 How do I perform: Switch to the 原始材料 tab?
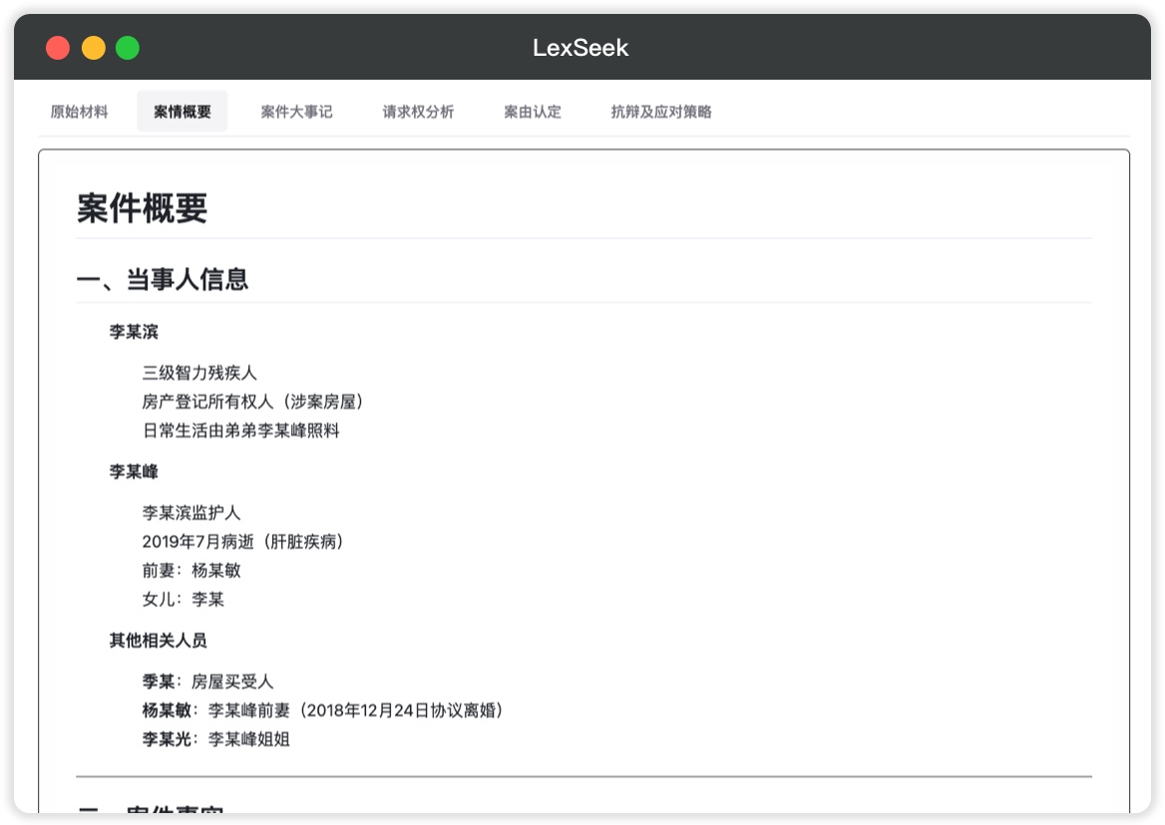(x=80, y=112)
